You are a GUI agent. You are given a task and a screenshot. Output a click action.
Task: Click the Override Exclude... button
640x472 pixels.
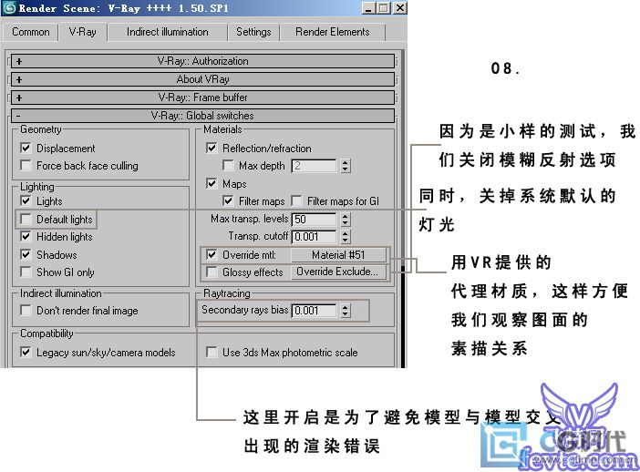click(x=338, y=272)
